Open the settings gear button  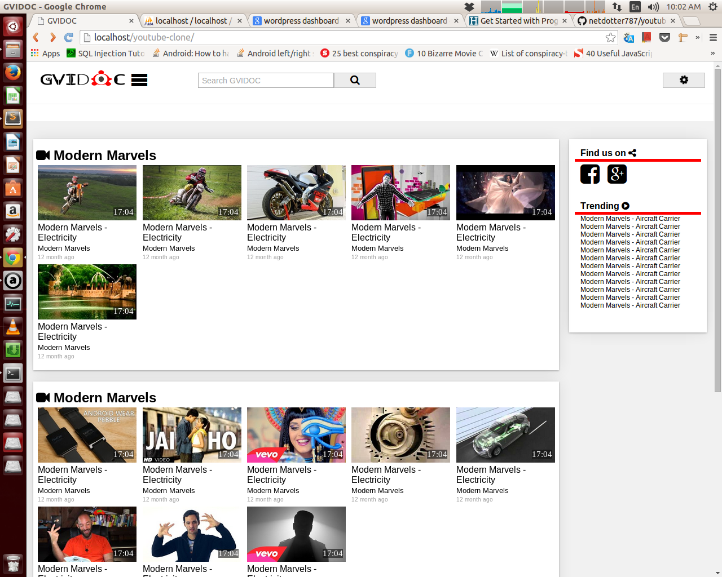pos(684,80)
